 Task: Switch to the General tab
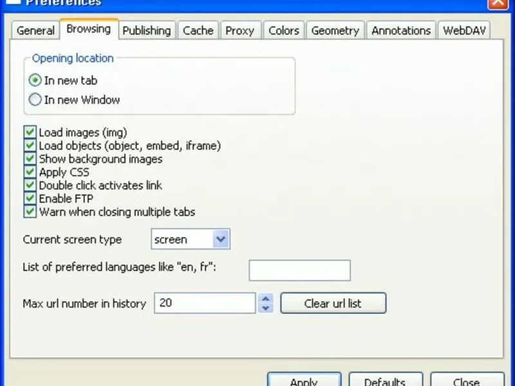pyautogui.click(x=35, y=30)
